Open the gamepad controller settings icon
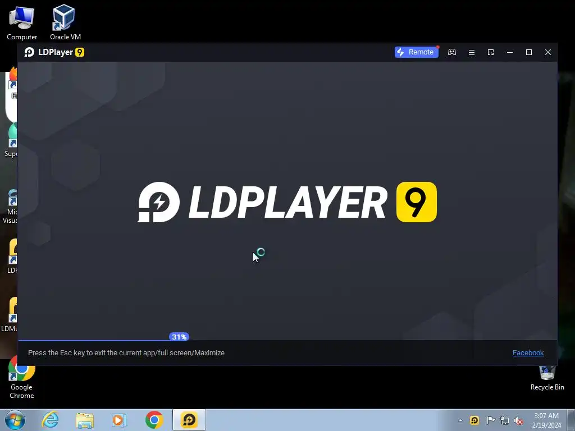This screenshot has height=431, width=575. click(x=452, y=52)
